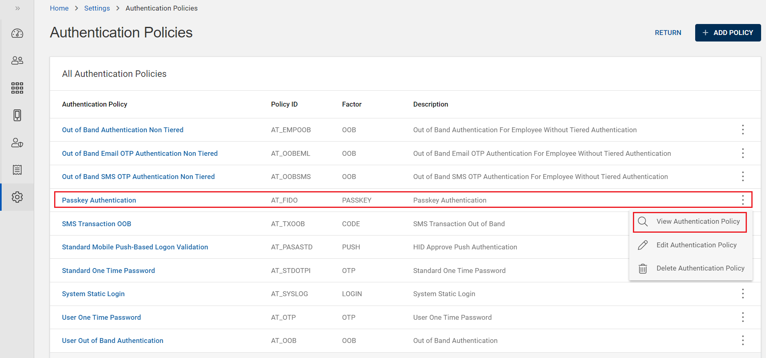766x358 pixels.
Task: Open three-dot menu for User One Time Password
Action: click(x=742, y=317)
